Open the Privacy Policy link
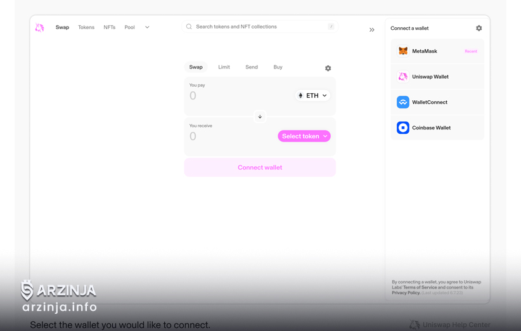This screenshot has width=521, height=331. click(x=406, y=293)
